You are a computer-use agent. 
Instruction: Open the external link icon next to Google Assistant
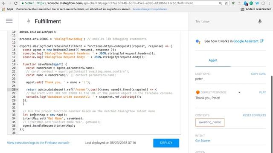pos(261,41)
